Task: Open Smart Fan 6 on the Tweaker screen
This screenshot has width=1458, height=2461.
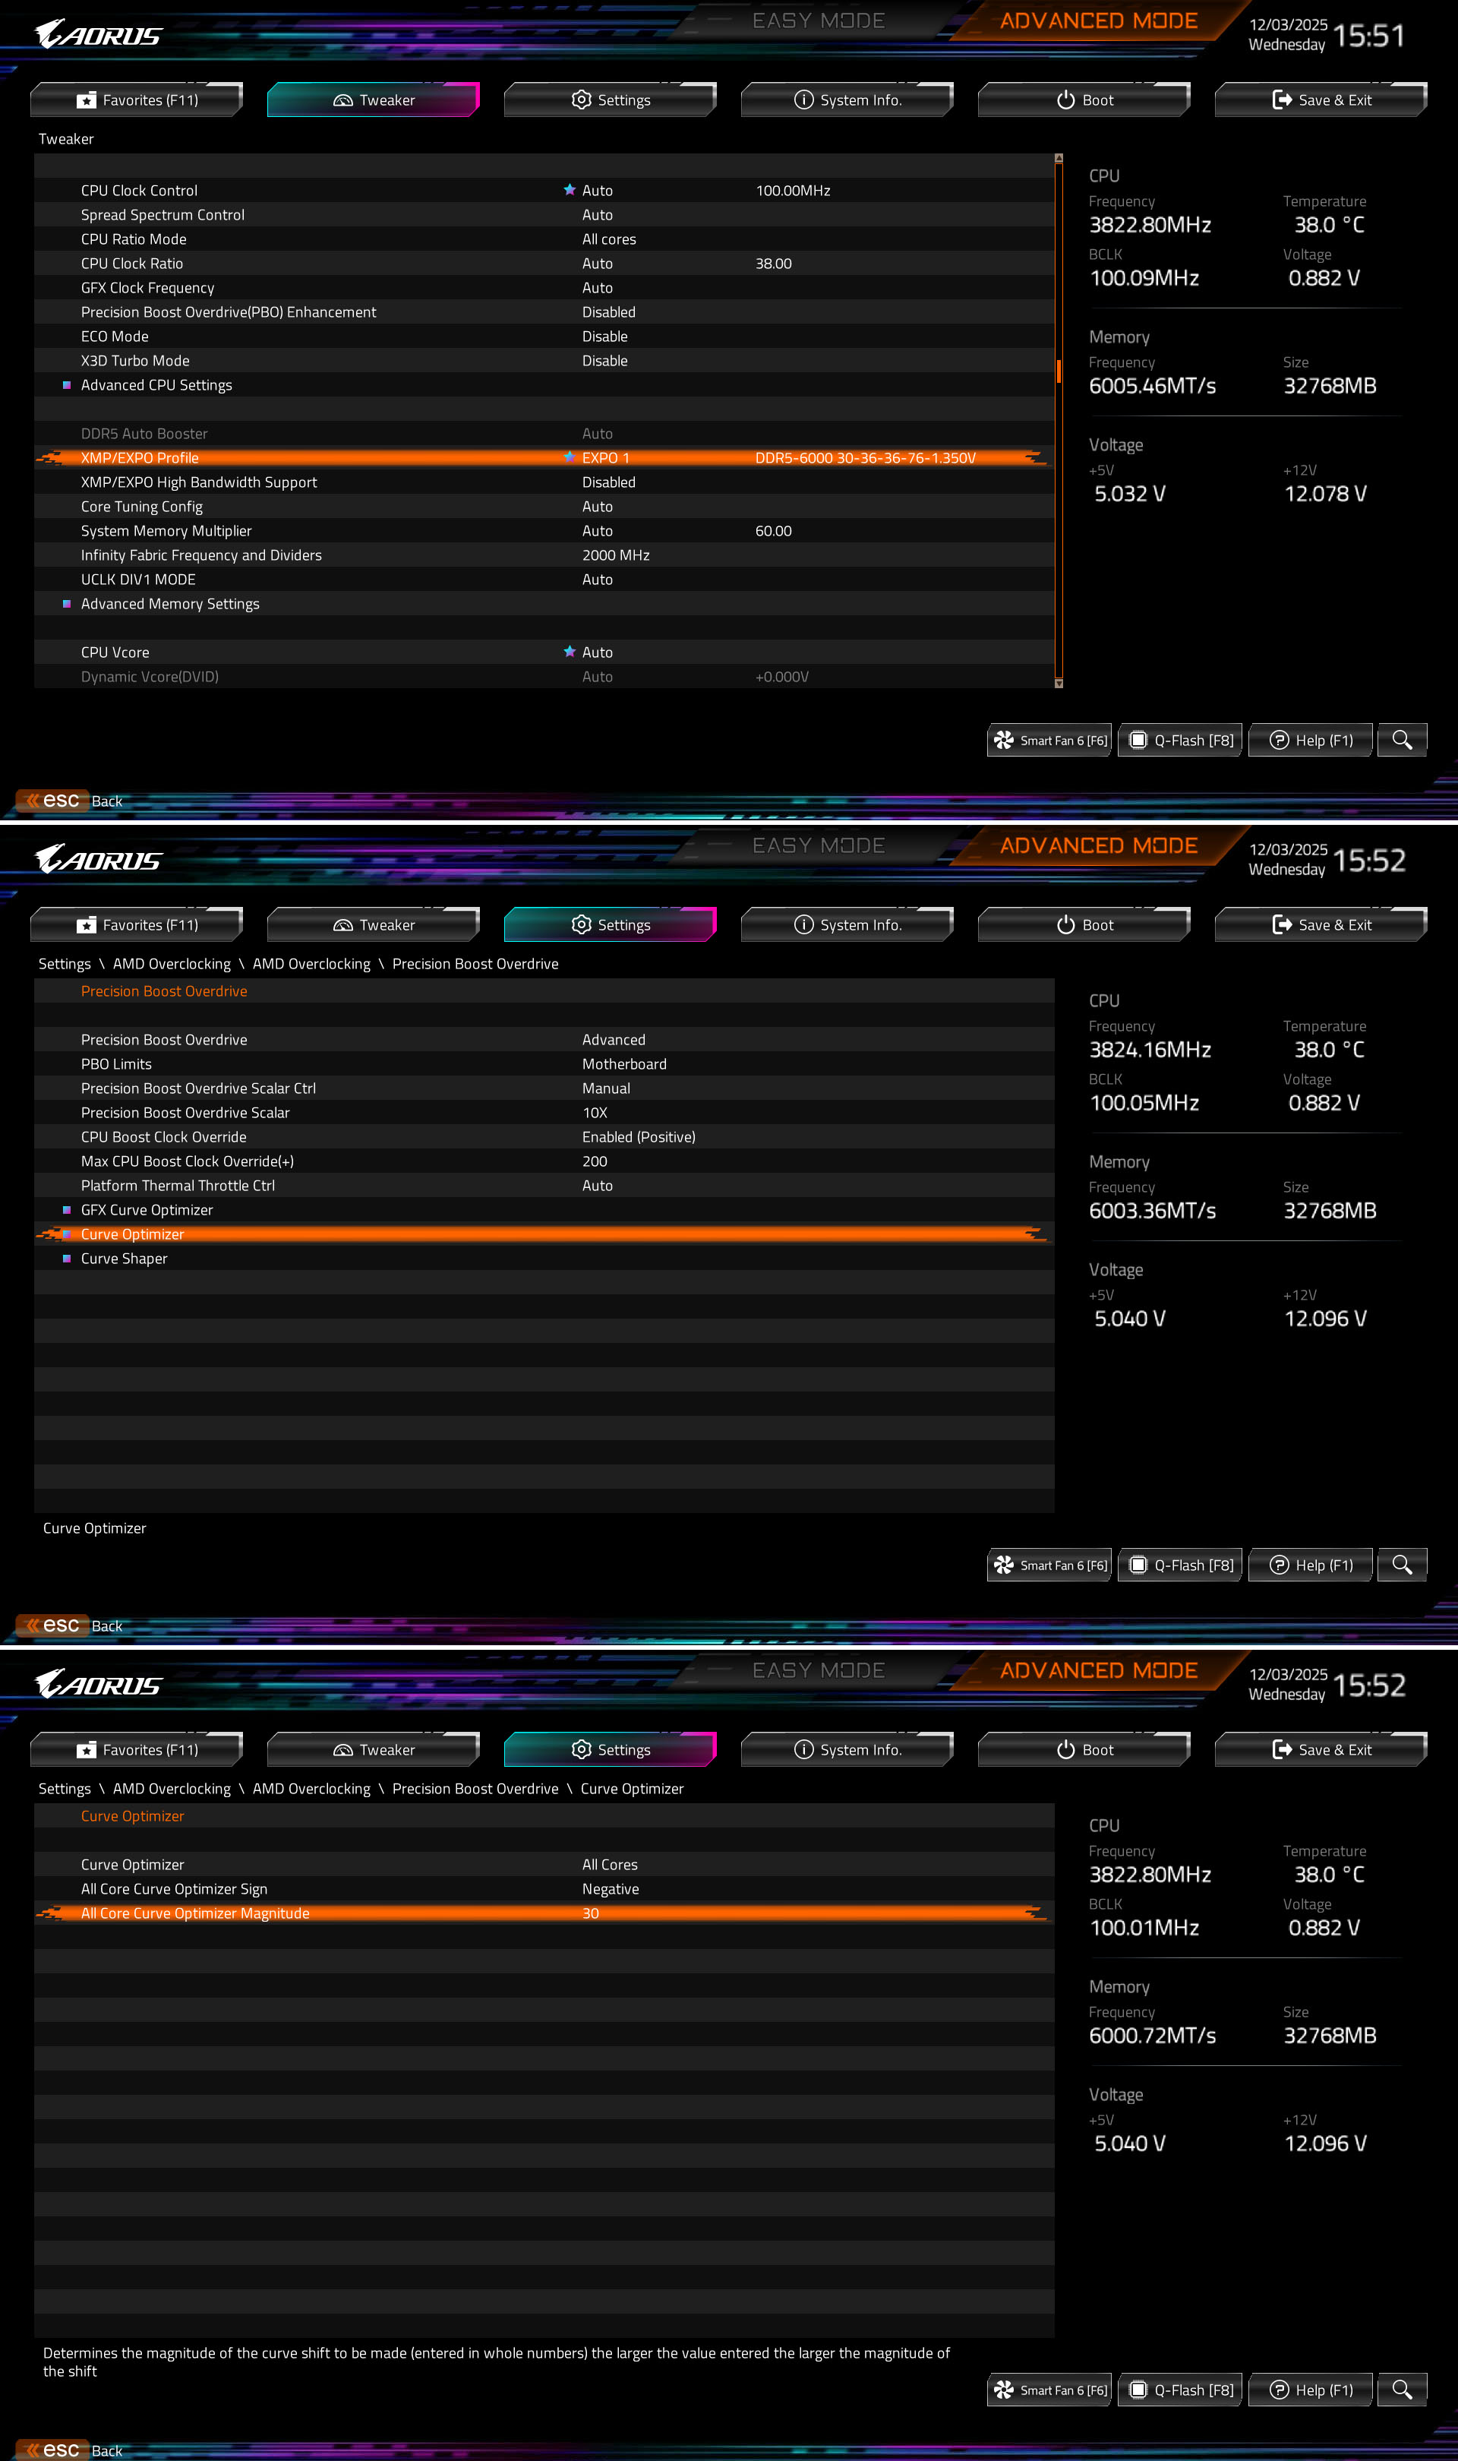Action: [x=1048, y=740]
